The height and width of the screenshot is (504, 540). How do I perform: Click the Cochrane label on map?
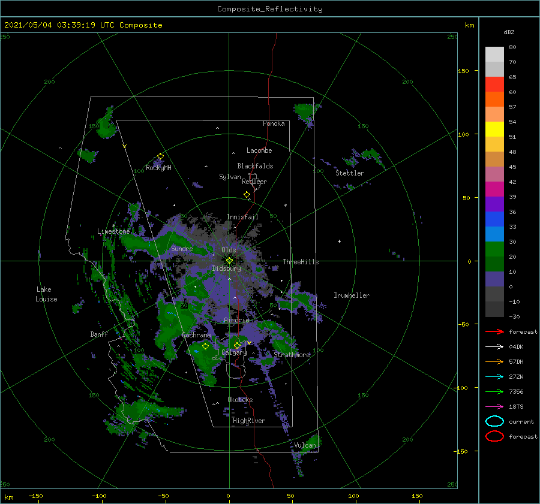tap(196, 335)
